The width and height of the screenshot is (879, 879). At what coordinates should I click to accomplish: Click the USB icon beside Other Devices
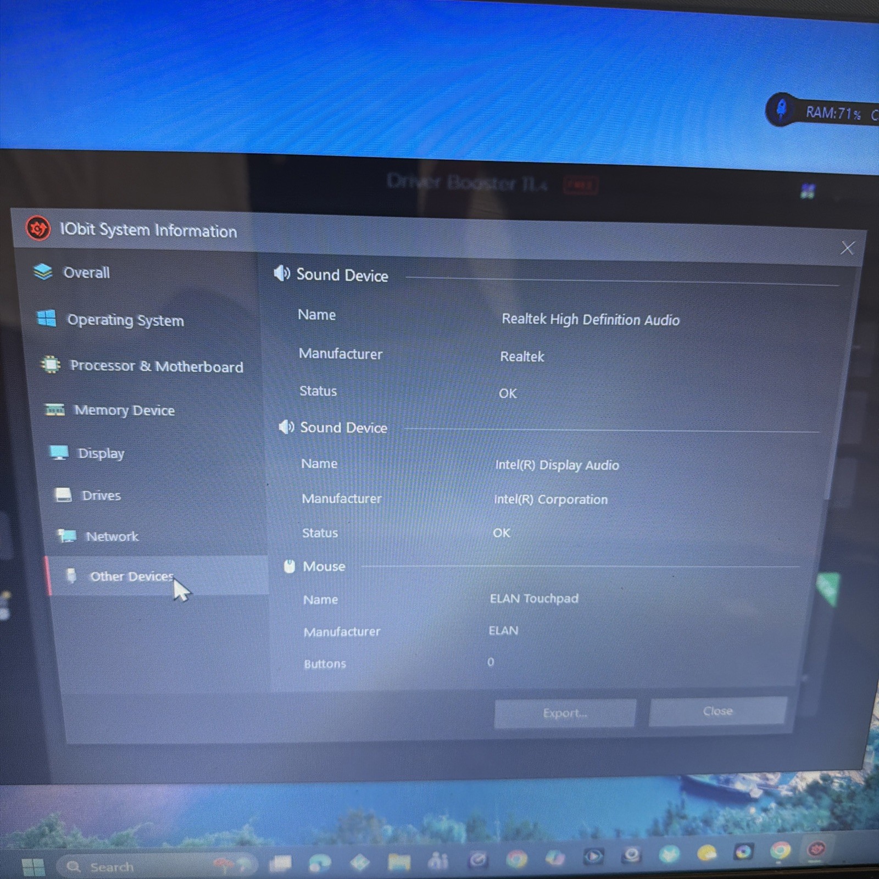[x=71, y=575]
